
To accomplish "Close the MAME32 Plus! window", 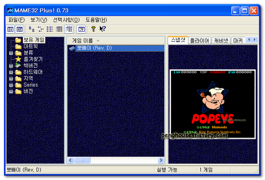I will pyautogui.click(x=254, y=11).
